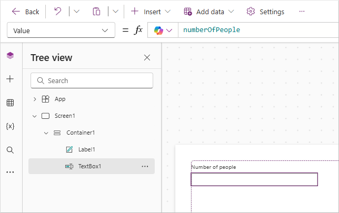This screenshot has width=339, height=213.
Task: Open Settings
Action: pyautogui.click(x=265, y=12)
